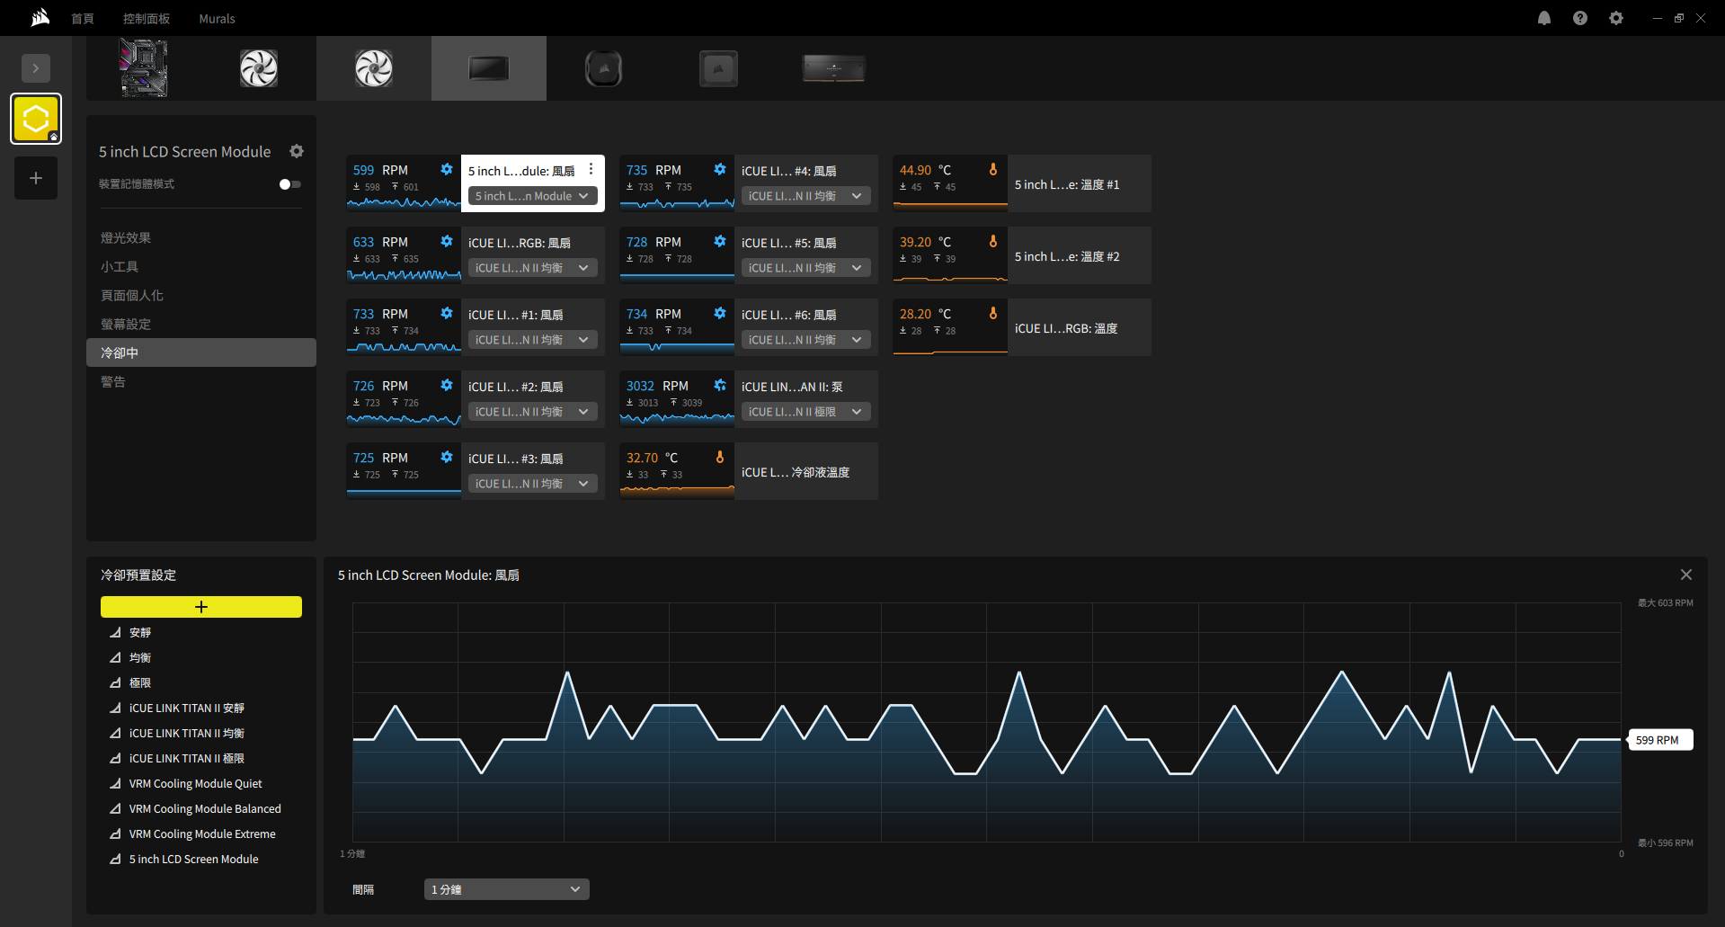
Task: Select the motherboard device thumbnail
Action: (x=144, y=68)
